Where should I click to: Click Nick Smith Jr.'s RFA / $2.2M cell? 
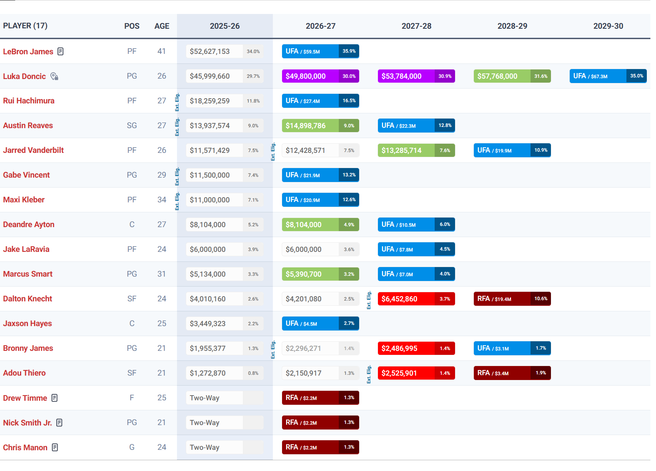[320, 423]
